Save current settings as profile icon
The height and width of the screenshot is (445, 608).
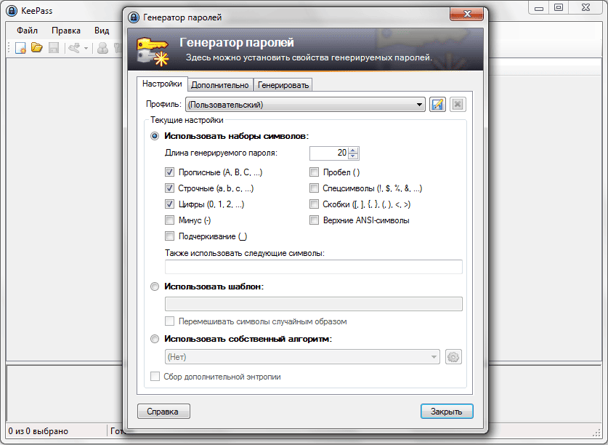click(x=437, y=105)
